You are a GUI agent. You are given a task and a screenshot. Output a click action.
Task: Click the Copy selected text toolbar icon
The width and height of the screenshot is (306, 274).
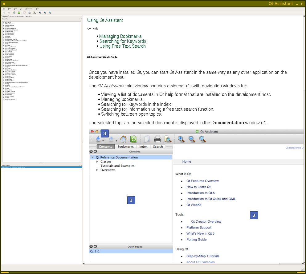25,13
